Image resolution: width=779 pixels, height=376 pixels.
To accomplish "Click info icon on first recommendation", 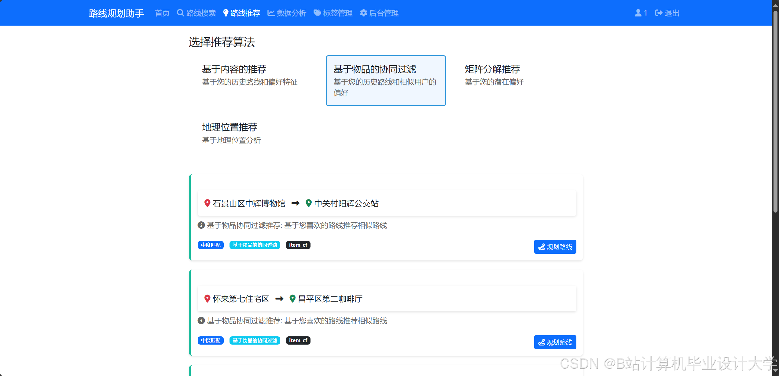I will coord(201,225).
